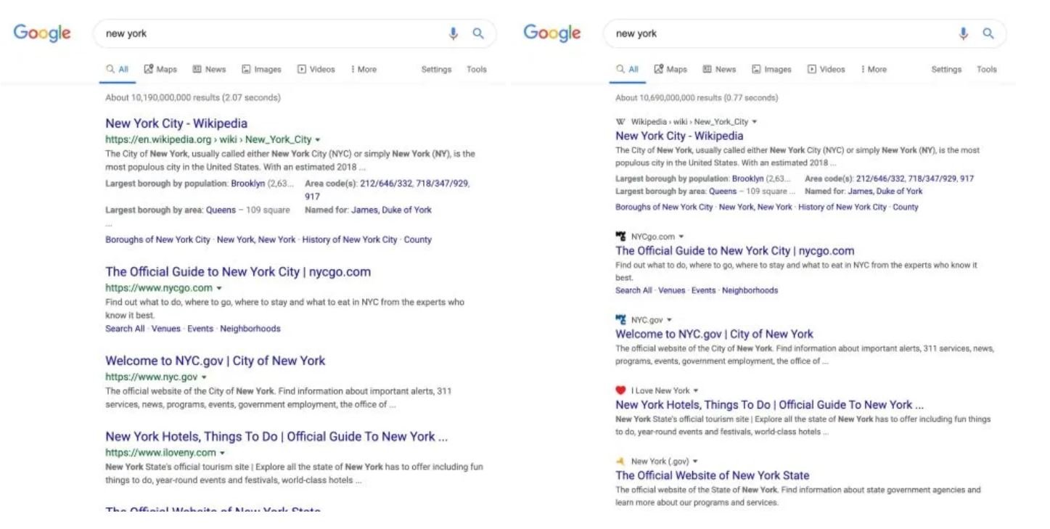1050x529 pixels.
Task: Click the magnifier search icon in the right search bar
Action: point(988,33)
